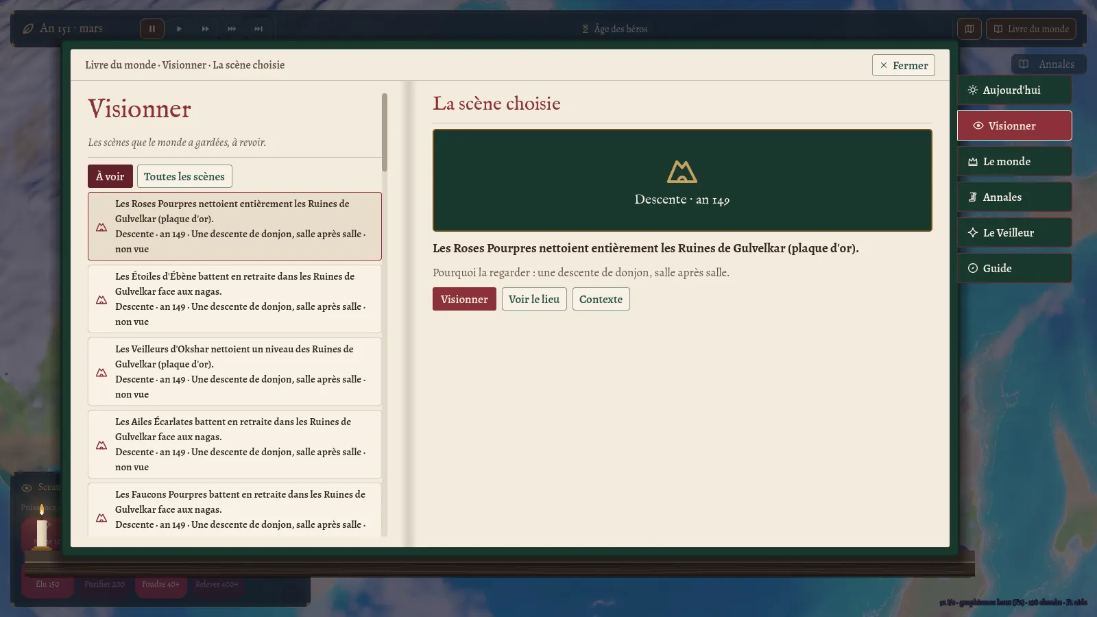
Task: Click dungeon icon on Ailes Écarlates row
Action: [x=101, y=445]
